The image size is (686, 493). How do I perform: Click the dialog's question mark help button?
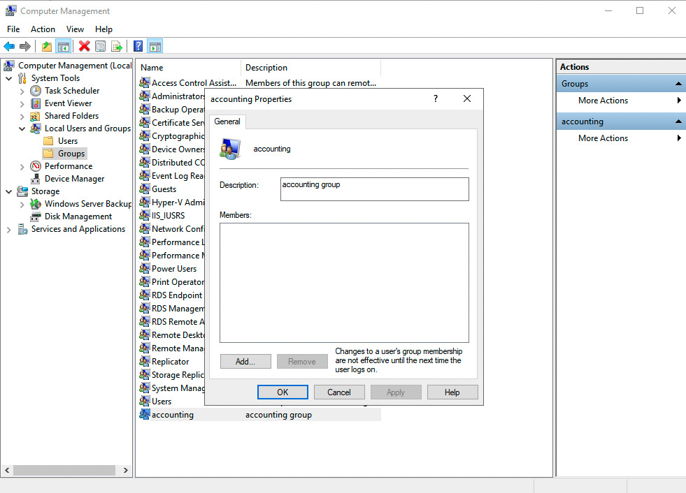(436, 99)
